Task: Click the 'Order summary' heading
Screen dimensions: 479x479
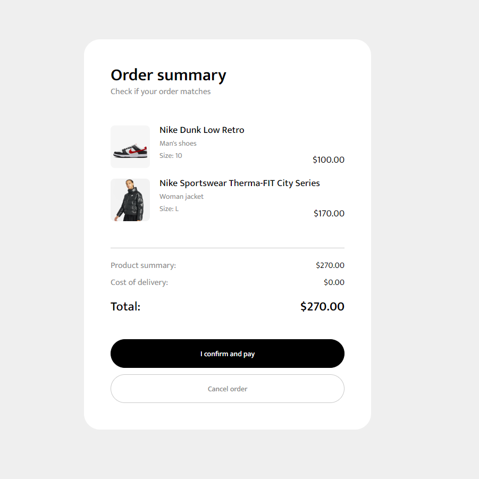Action: coord(168,75)
